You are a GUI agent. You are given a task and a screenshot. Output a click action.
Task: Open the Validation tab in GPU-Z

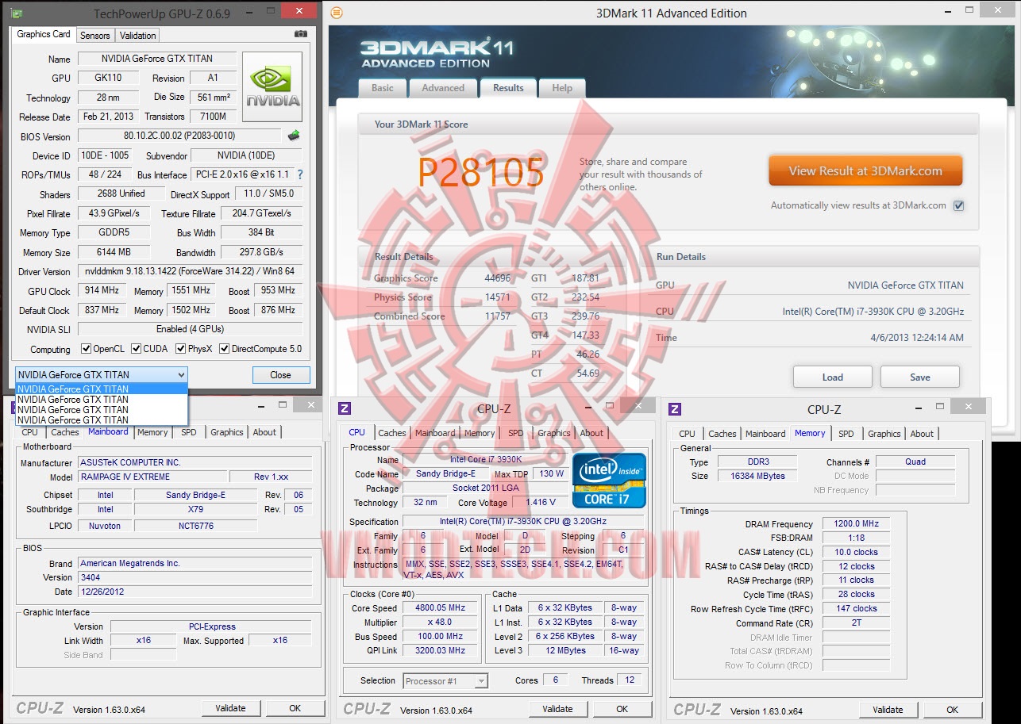[138, 35]
